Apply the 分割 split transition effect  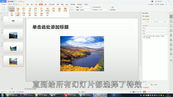[24, 14]
